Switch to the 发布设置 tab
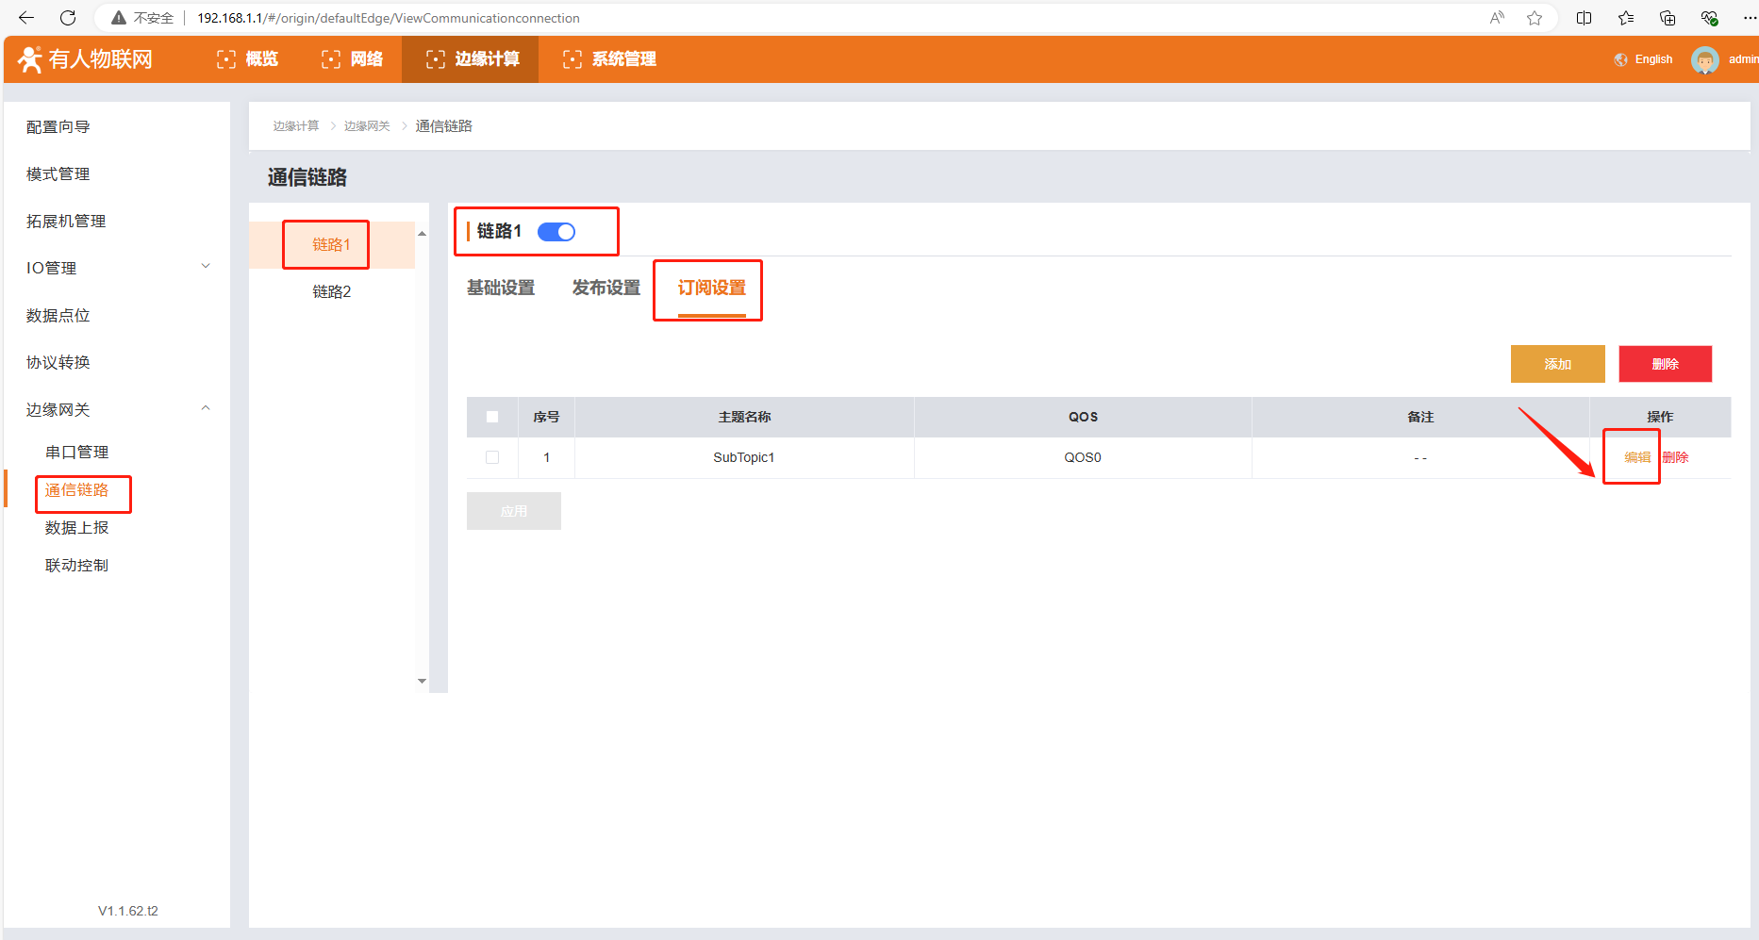1759x940 pixels. [x=606, y=289]
